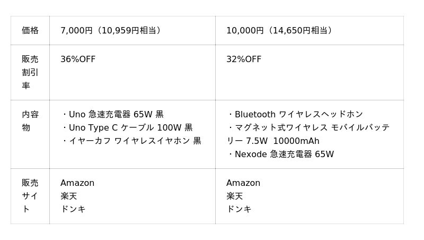The image size is (424, 240).
Task: Click the 32%OFF discount cell
Action: (244, 59)
